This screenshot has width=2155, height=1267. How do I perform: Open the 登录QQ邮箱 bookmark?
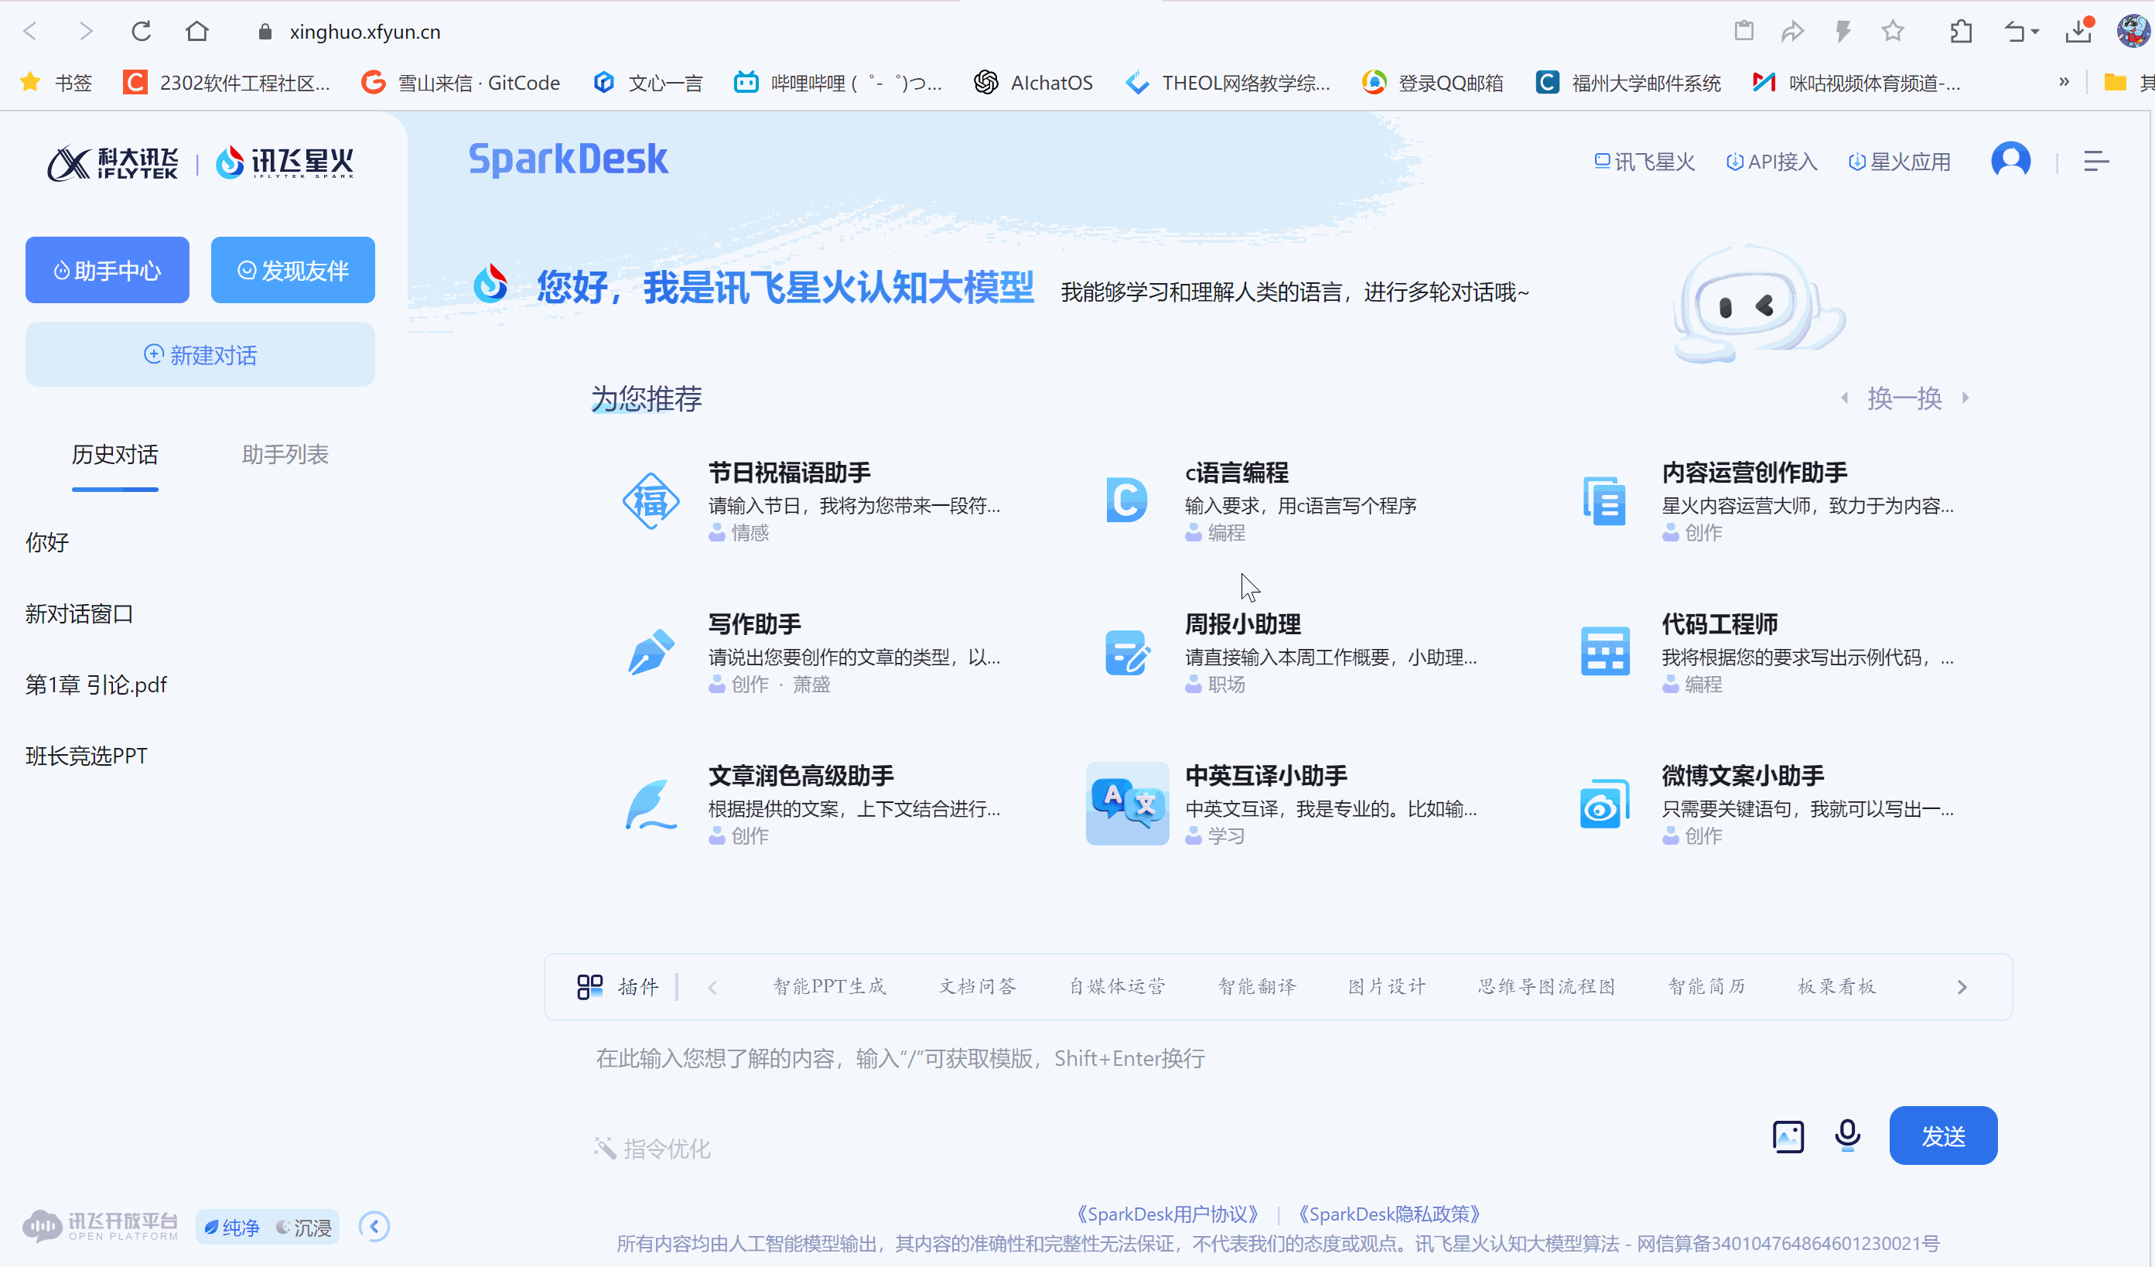1433,82
